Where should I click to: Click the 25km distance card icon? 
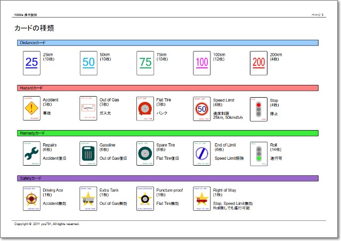pyautogui.click(x=31, y=63)
